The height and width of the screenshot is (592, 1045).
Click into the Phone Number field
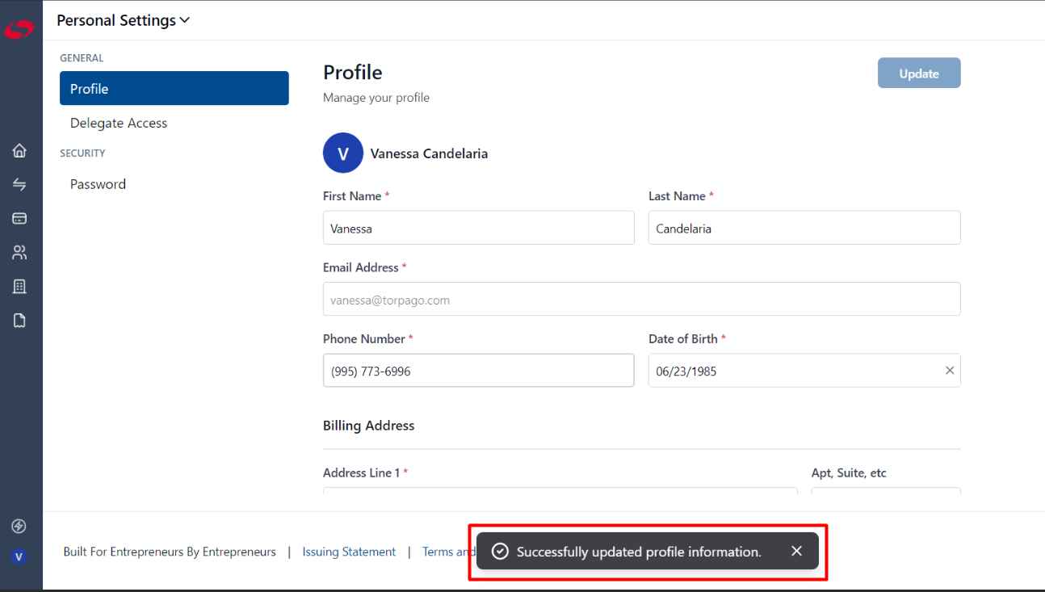pos(479,371)
